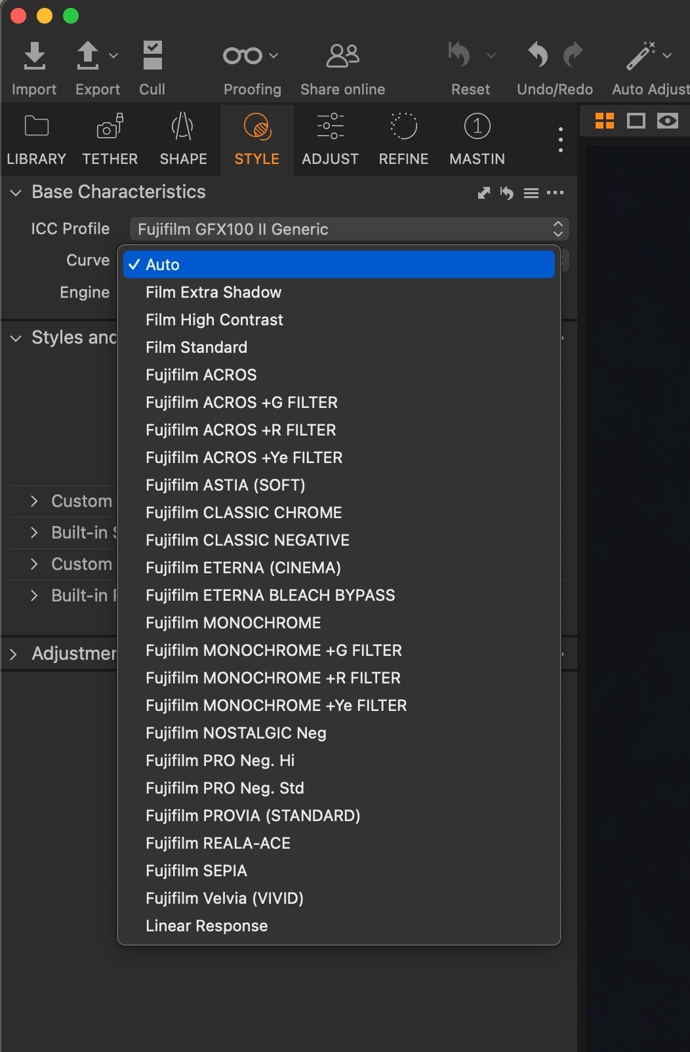
Task: Select Linear Response from the curve list
Action: pos(207,925)
